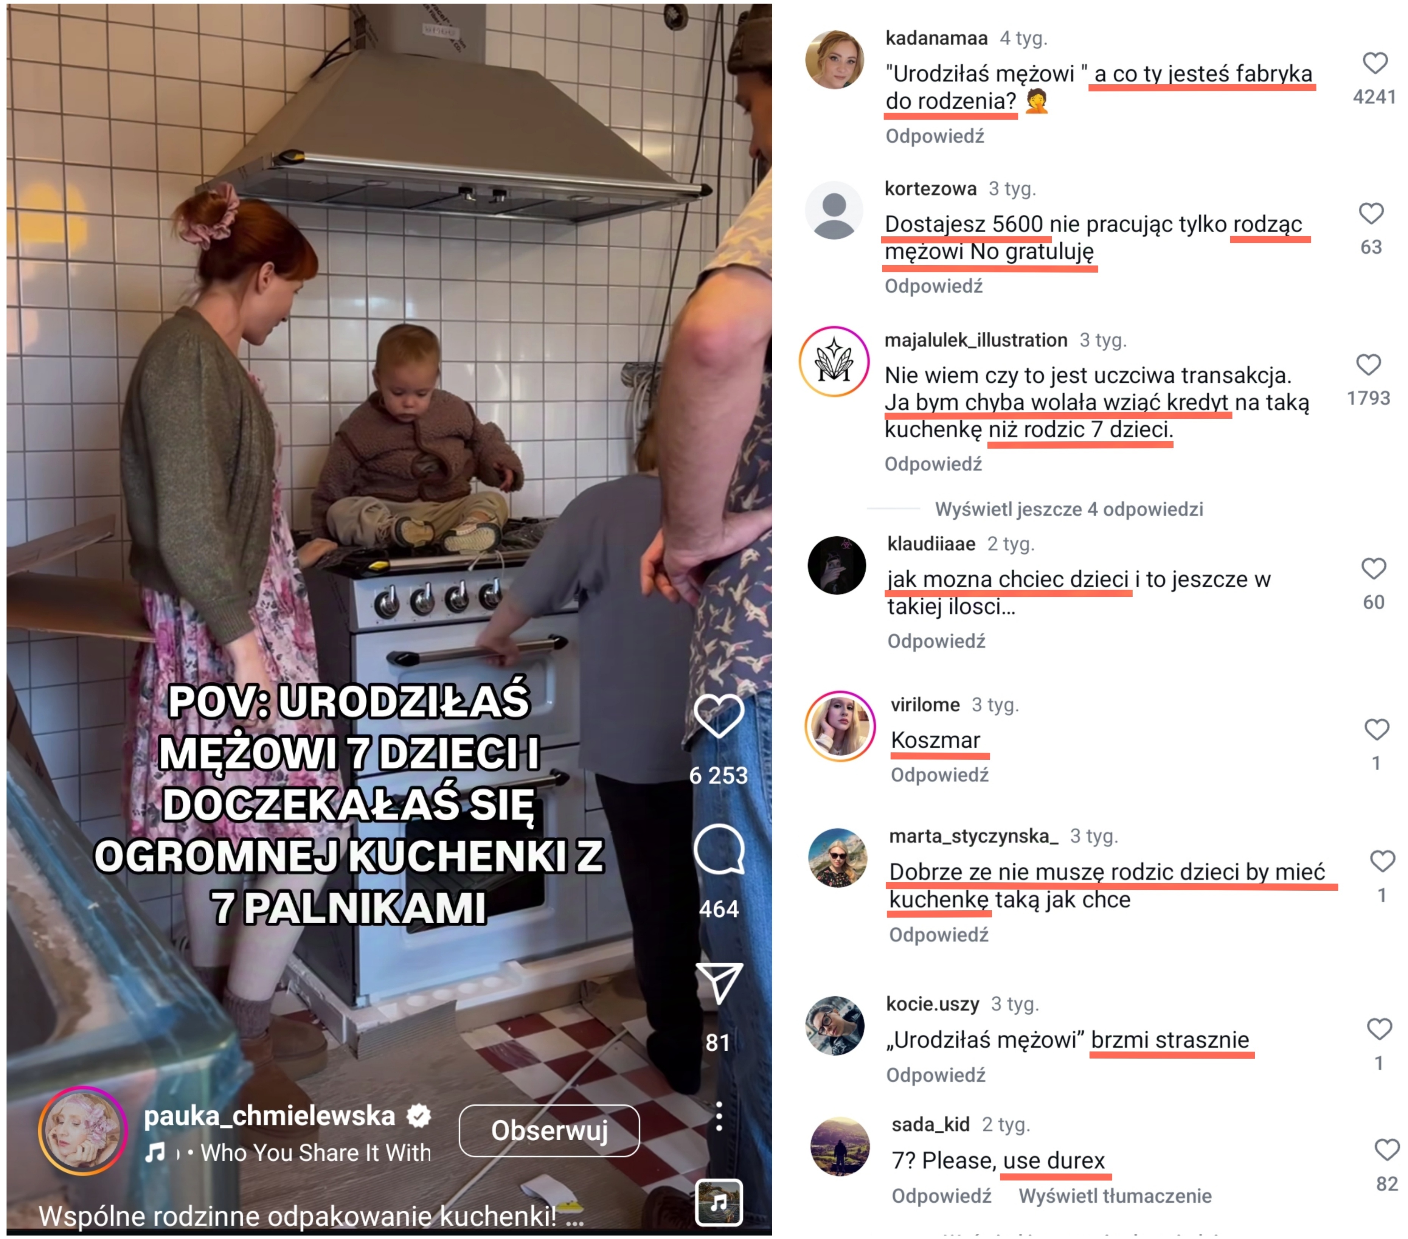Viewport: 1408px width, 1239px height.
Task: Share the reel via paper plane icon
Action: (719, 982)
